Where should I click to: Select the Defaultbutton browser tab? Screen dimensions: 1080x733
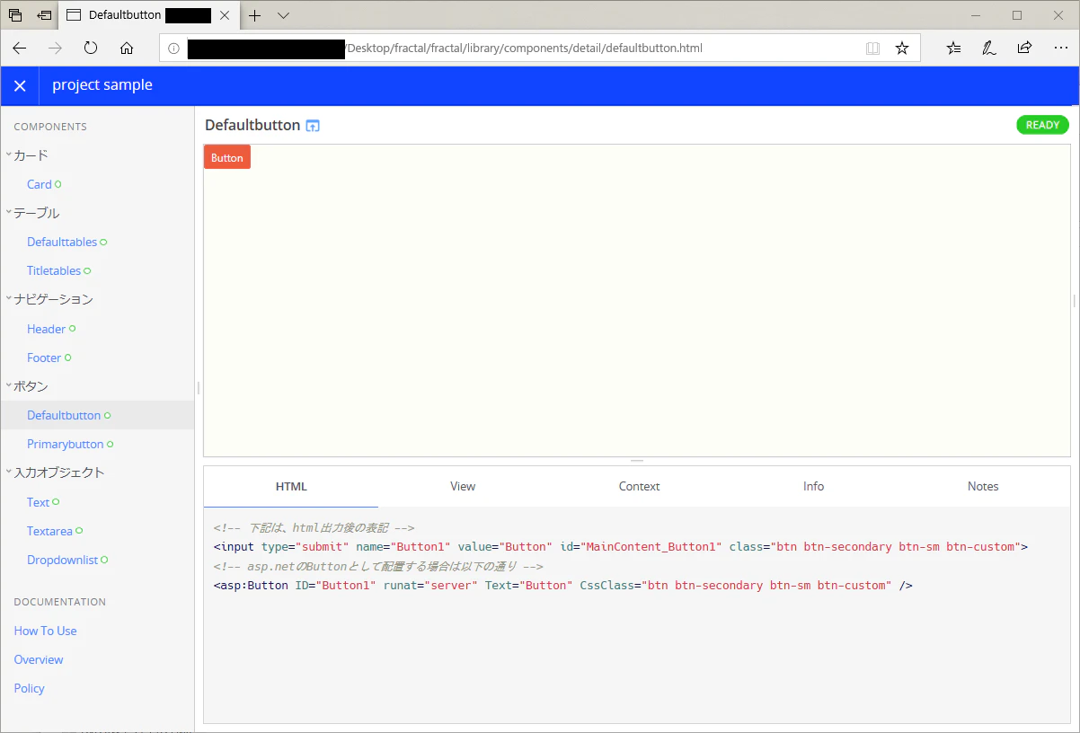coord(149,15)
